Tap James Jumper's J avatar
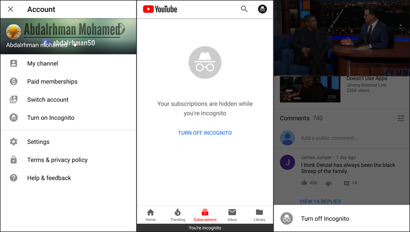This screenshot has width=410, height=232. pos(287,162)
